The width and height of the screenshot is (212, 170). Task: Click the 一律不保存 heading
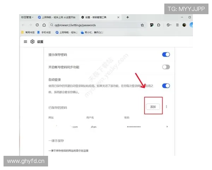[56, 141]
